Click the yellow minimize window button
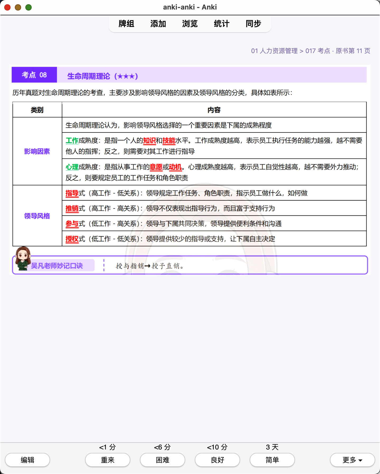This screenshot has width=380, height=474. pyautogui.click(x=18, y=7)
